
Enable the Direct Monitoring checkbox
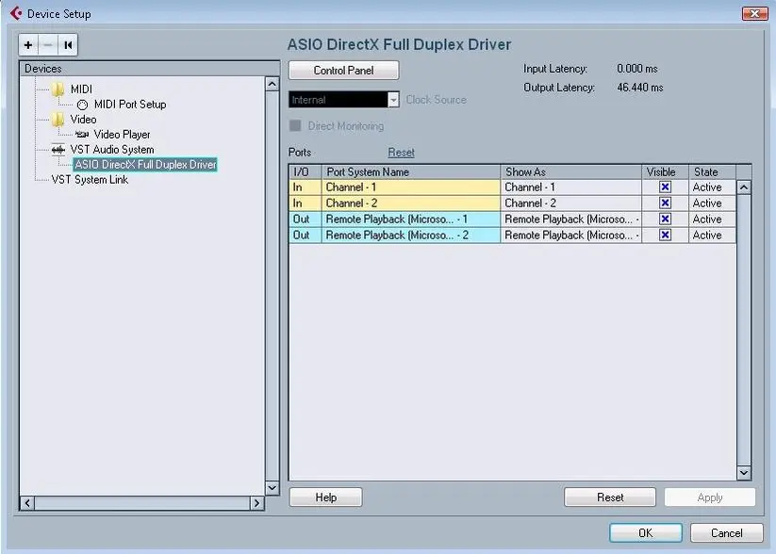point(295,125)
